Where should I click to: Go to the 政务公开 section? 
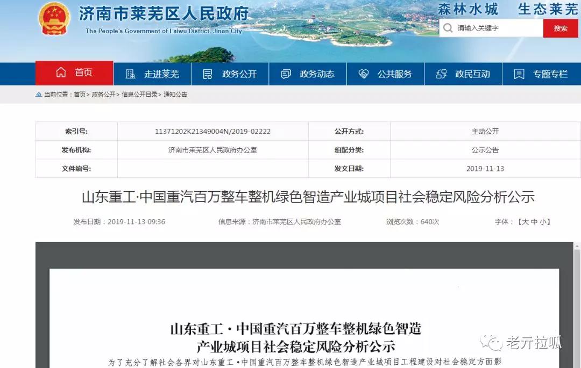coord(230,74)
